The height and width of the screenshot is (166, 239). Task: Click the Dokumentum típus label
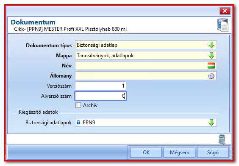pyautogui.click(x=49, y=46)
